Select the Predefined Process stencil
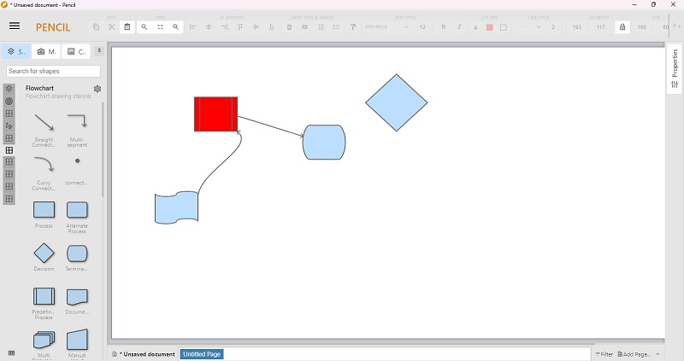 [x=44, y=303]
